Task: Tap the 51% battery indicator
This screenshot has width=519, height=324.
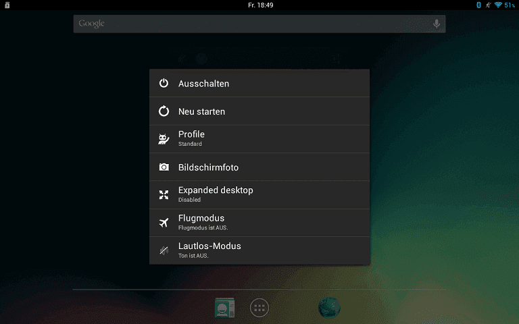Action: click(510, 5)
